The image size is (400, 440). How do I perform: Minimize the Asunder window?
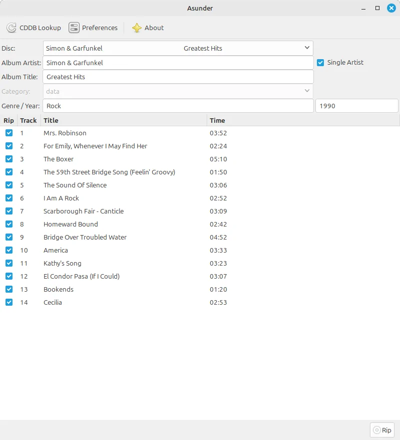[363, 8]
